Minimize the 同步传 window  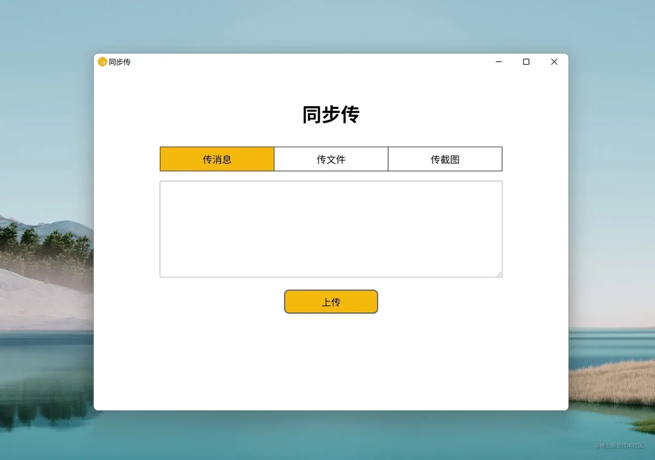(498, 62)
